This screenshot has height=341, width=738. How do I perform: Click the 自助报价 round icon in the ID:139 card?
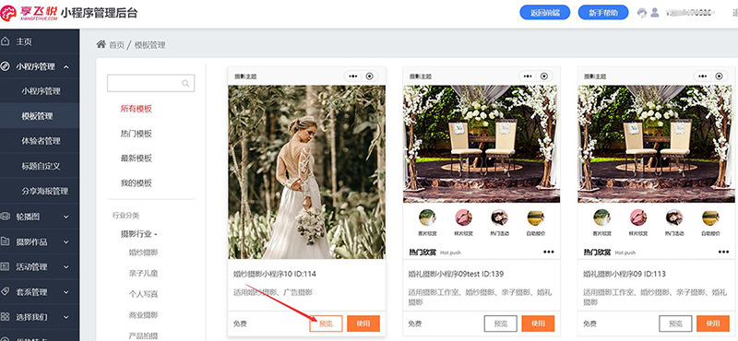click(x=536, y=218)
